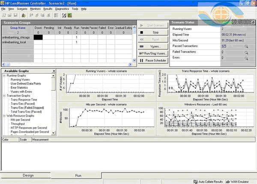The width and height of the screenshot is (257, 184).
Task: Click the Open scenario folder icon
Action: 10,15
